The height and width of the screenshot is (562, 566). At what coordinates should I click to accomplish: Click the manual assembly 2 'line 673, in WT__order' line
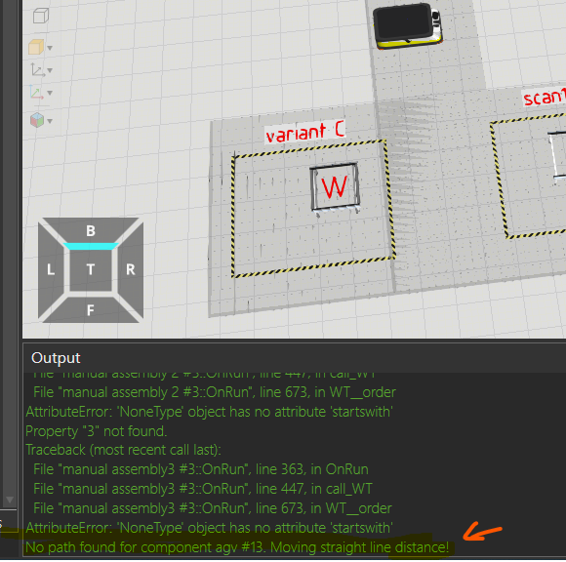pyautogui.click(x=215, y=392)
